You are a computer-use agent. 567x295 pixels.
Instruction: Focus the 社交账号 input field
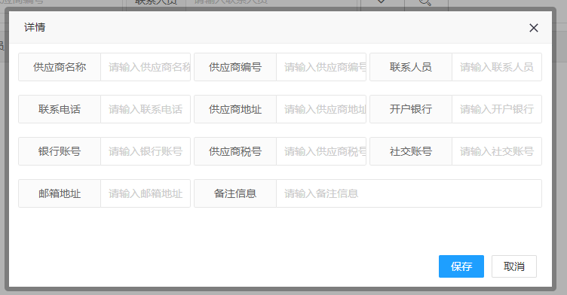[x=497, y=151]
